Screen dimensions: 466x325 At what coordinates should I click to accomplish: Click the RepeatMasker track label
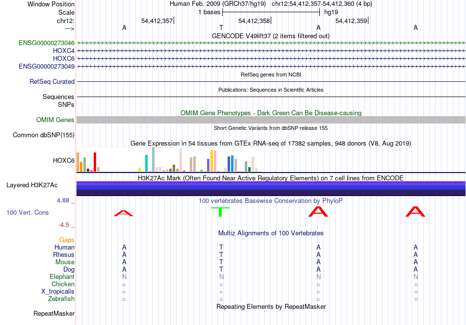click(x=54, y=313)
